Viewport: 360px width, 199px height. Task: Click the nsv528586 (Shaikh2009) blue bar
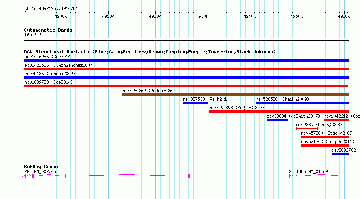303,103
